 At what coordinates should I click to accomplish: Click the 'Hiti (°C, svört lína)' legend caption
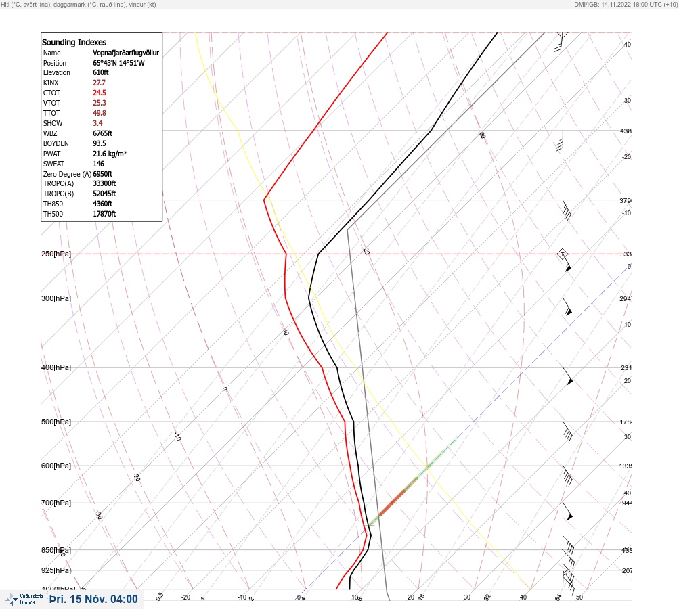point(26,4)
